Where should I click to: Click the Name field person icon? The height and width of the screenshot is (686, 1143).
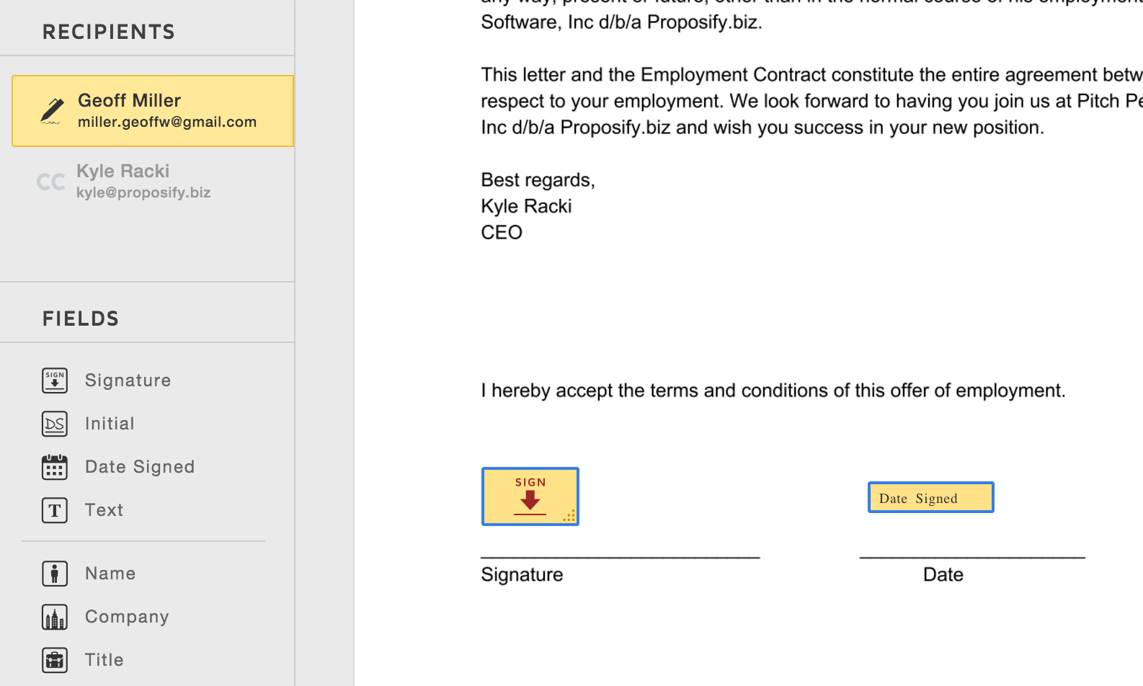coord(55,574)
